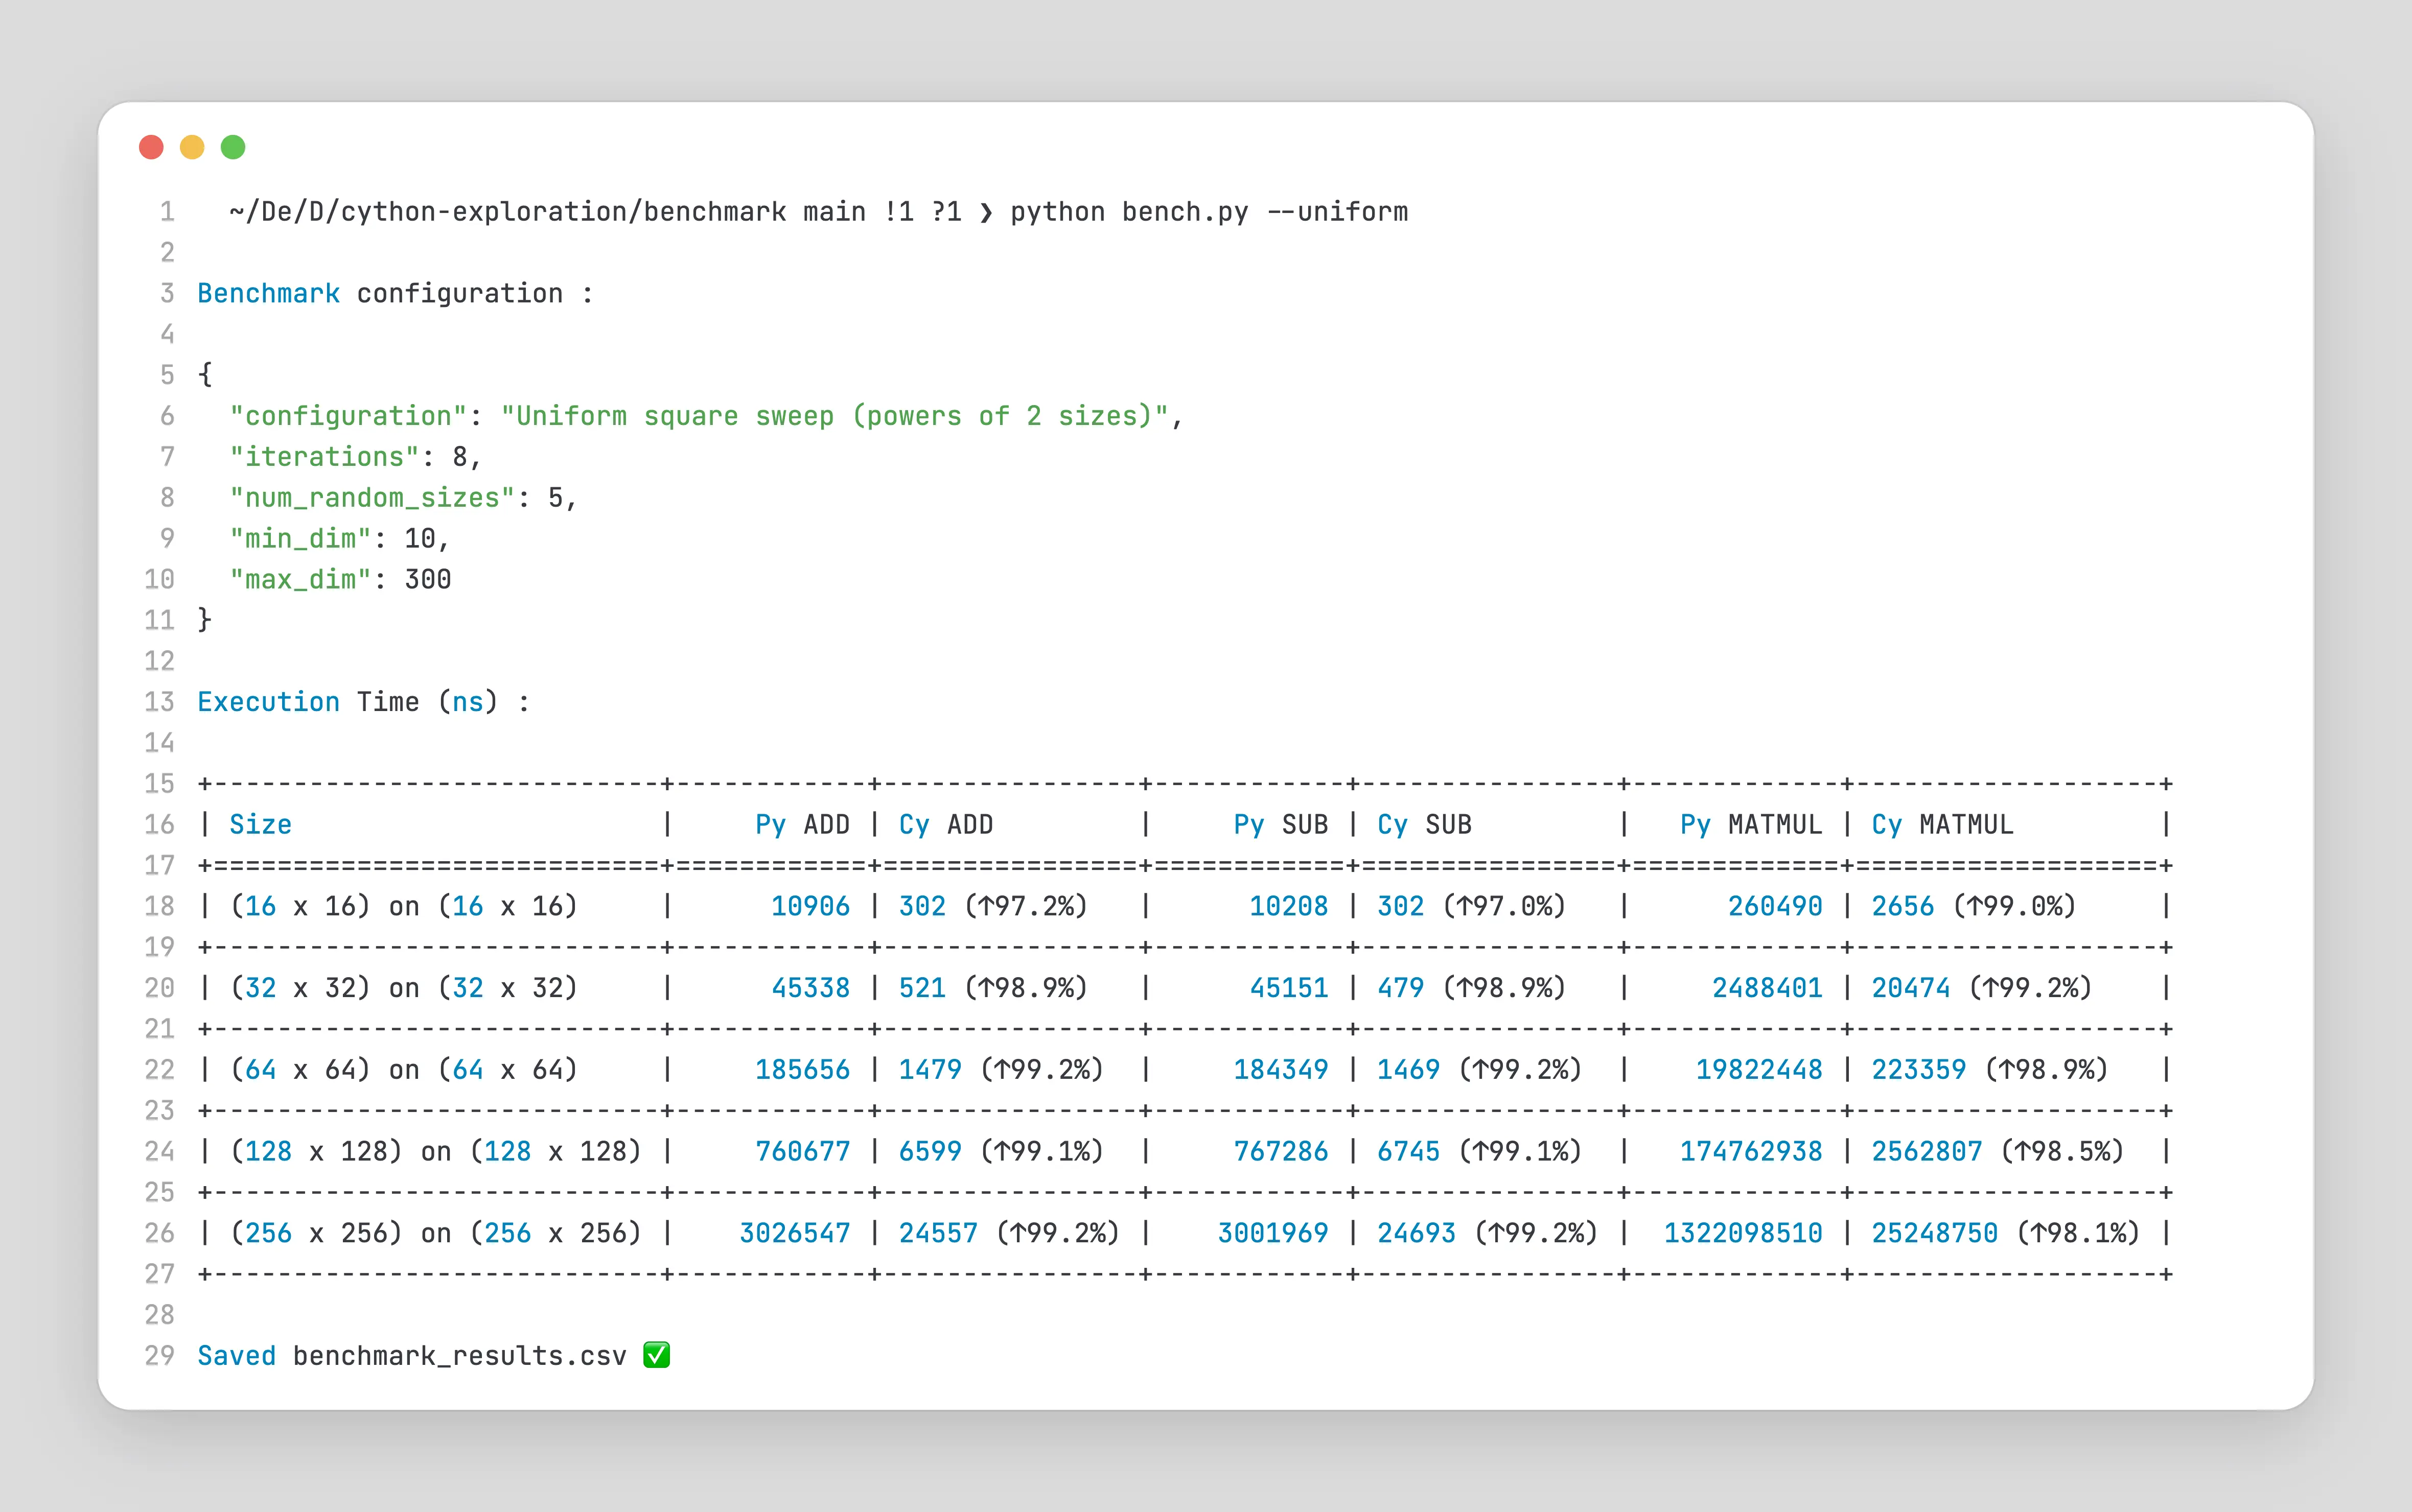Click the Py ADD value 10906
Viewport: 2412px width, 1512px height.
pyautogui.click(x=809, y=907)
